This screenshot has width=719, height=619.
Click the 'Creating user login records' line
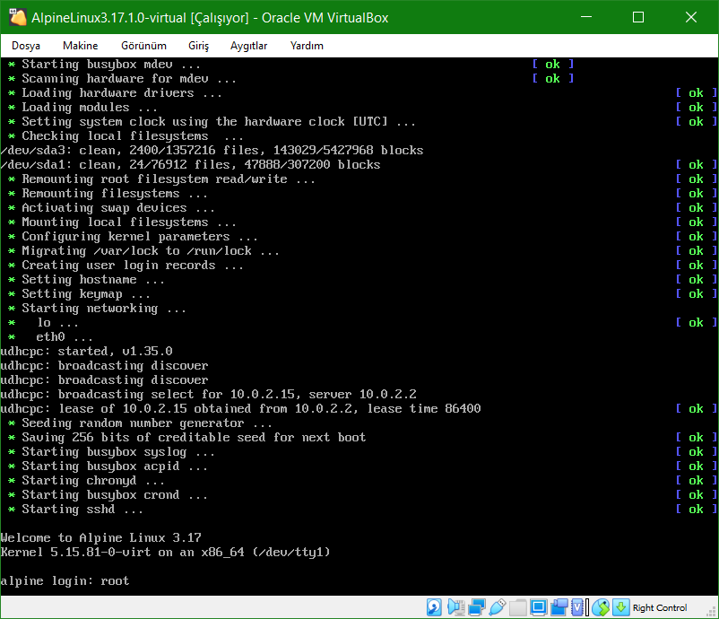click(126, 266)
